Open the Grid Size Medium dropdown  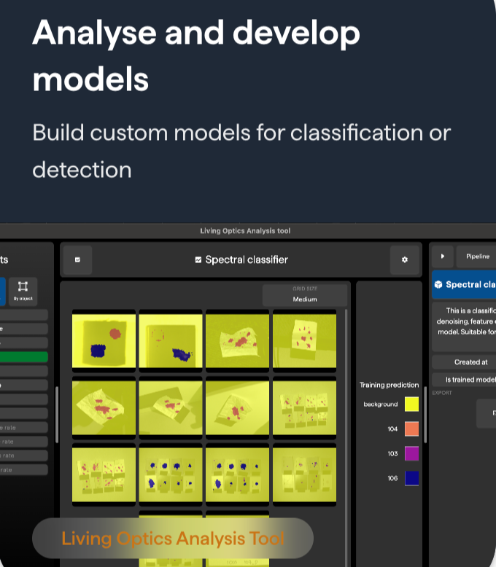[304, 295]
